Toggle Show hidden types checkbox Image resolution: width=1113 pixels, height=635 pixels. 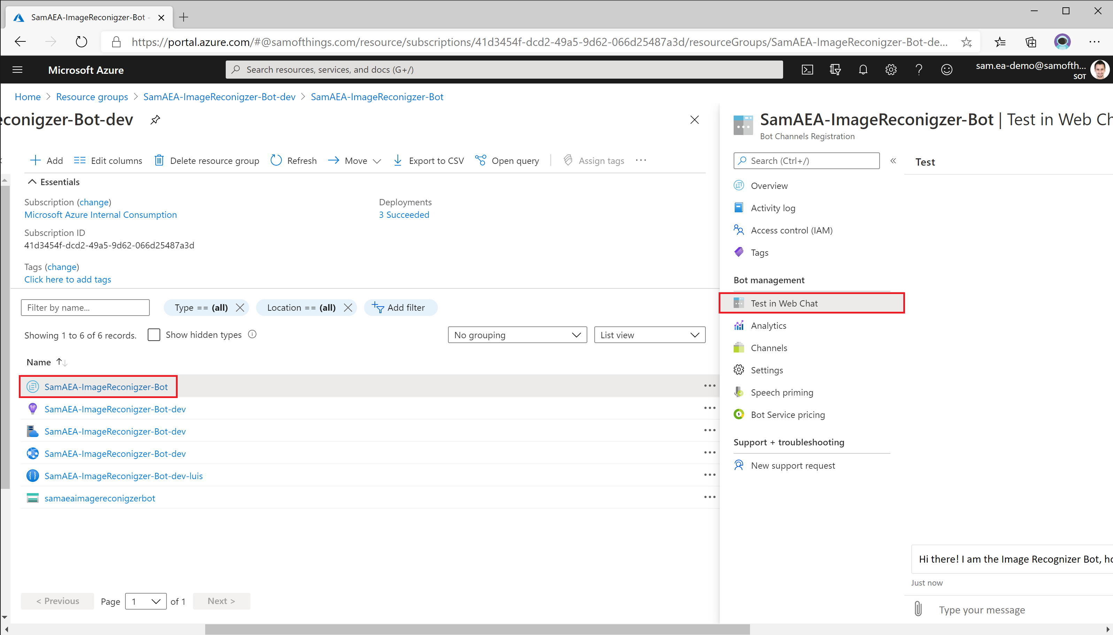[x=154, y=335]
